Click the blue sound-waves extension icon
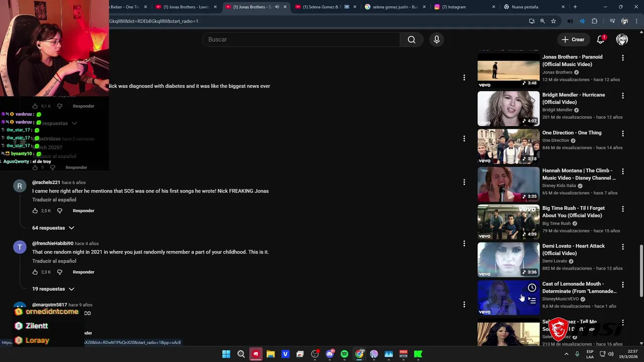 coord(582,21)
